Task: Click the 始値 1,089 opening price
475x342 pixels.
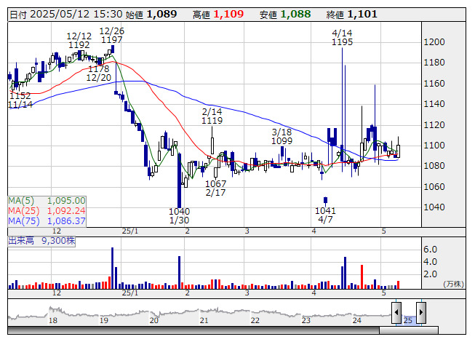Action: click(x=151, y=15)
